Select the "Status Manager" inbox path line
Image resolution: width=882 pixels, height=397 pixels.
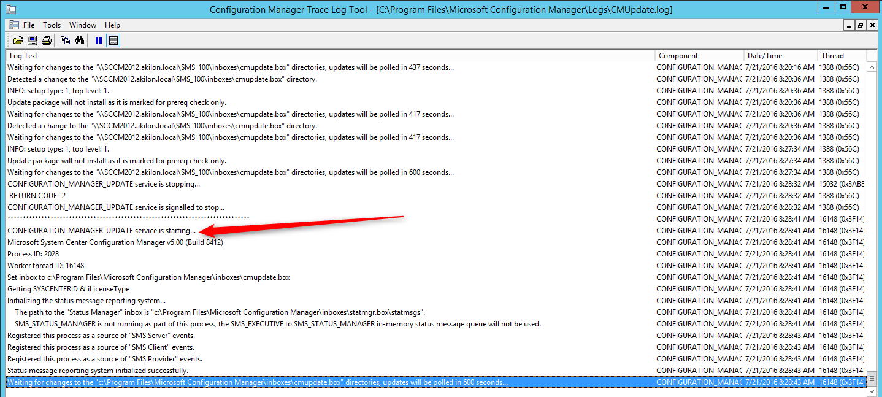tap(435, 312)
